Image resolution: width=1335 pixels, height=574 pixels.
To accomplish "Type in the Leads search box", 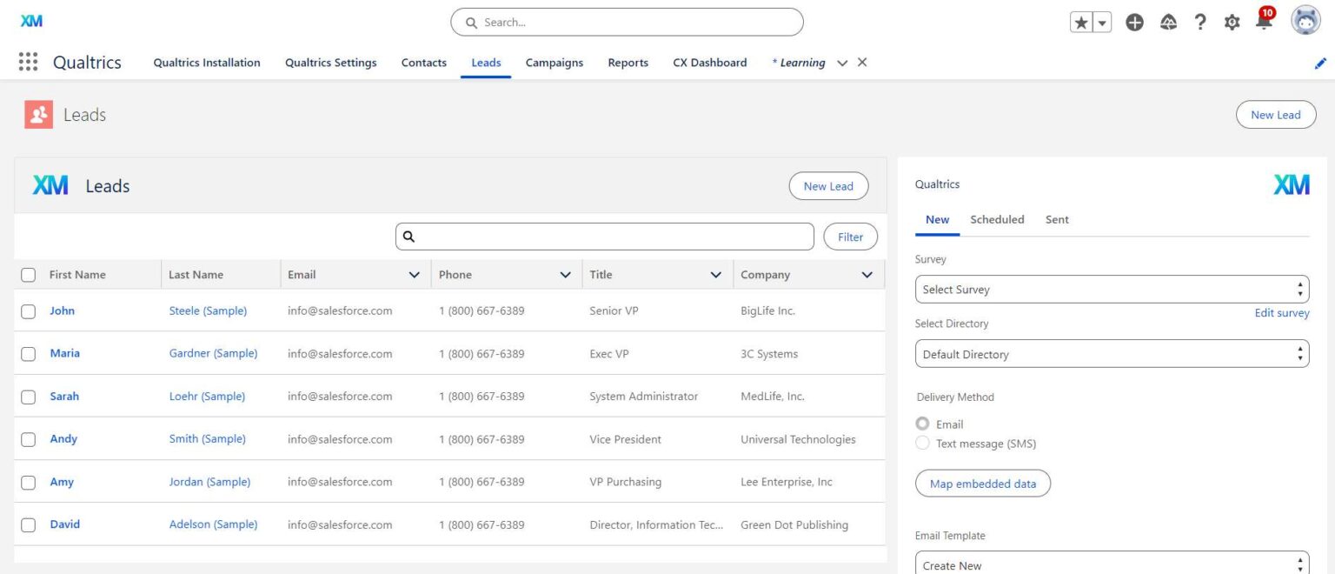I will click(604, 236).
